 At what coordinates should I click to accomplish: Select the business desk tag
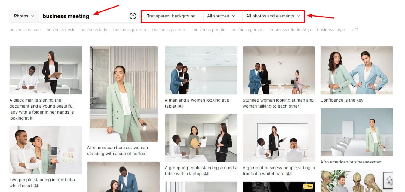pos(60,30)
